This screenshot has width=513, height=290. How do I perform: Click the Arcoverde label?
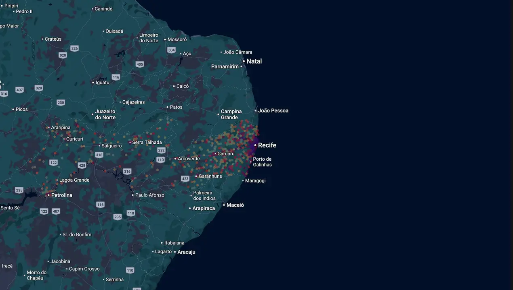tap(189, 159)
